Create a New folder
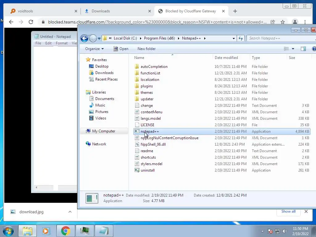The image size is (316, 237). tap(147, 49)
